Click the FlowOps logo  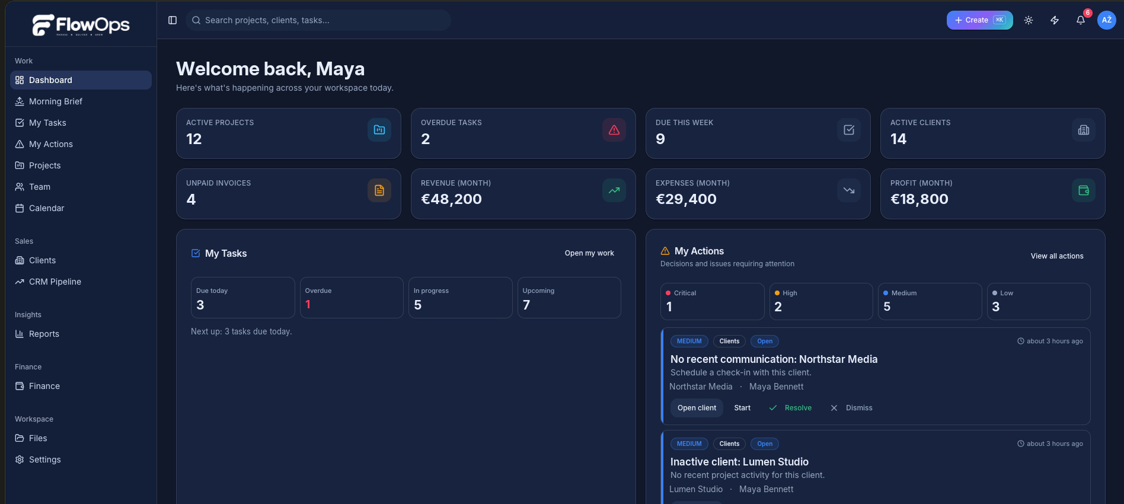(81, 25)
